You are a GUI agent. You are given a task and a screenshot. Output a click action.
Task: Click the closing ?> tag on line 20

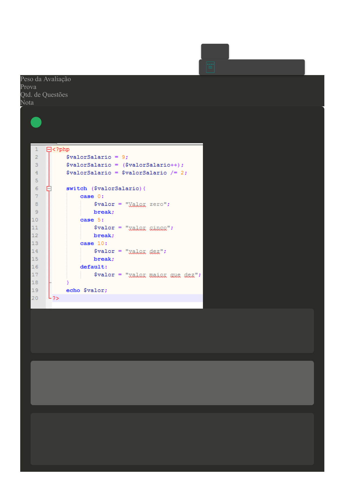pyautogui.click(x=56, y=298)
